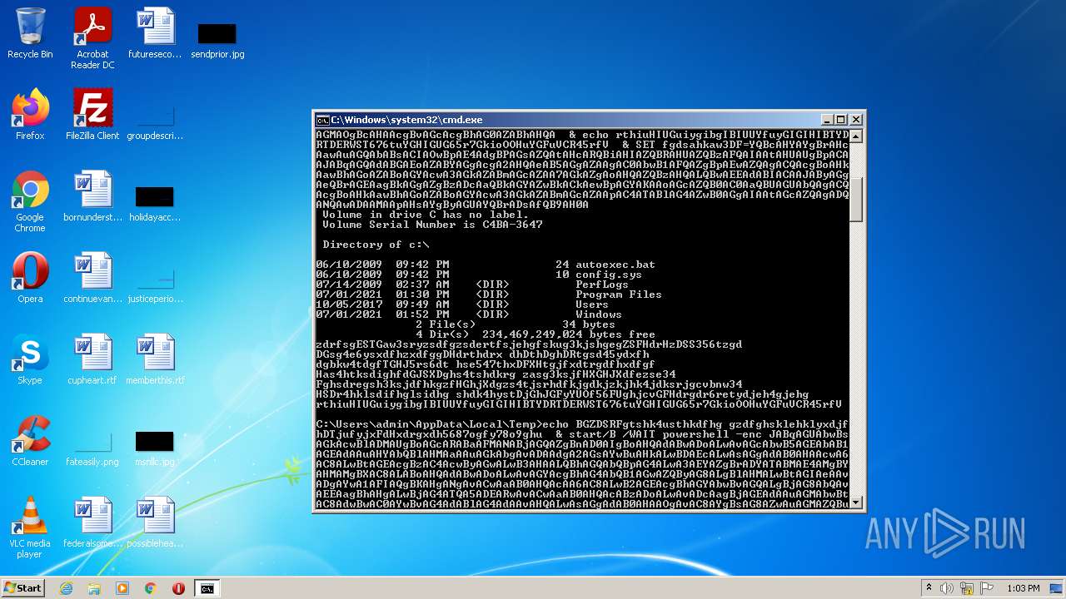Screen dimensions: 1066x599
Task: Click 'Directory of c:\' line
Action: click(376, 245)
